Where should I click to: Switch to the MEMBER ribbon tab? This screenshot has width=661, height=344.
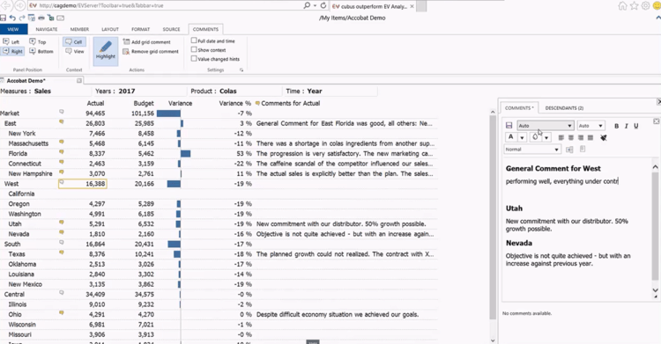[79, 29]
